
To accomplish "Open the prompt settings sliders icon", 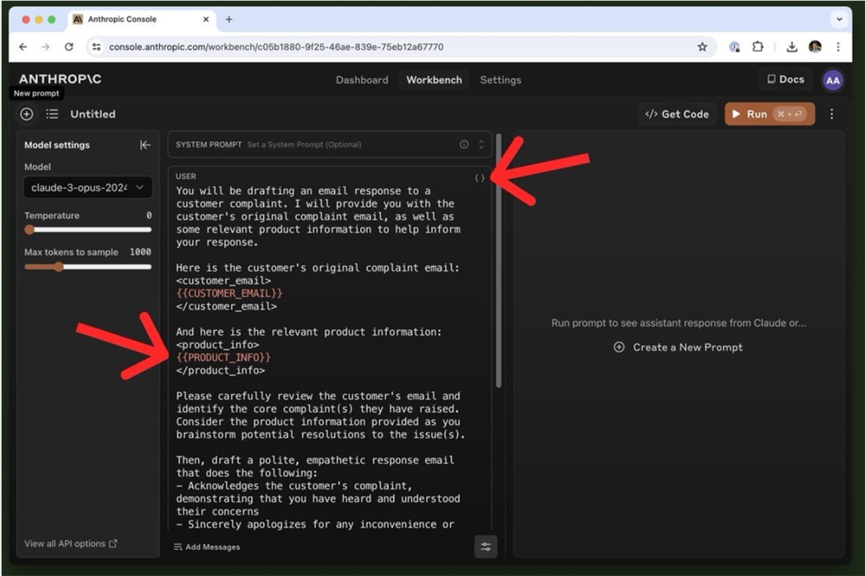I will pos(486,547).
